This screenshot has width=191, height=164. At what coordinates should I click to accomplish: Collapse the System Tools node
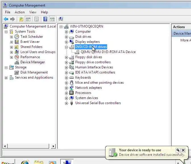(x=6, y=32)
